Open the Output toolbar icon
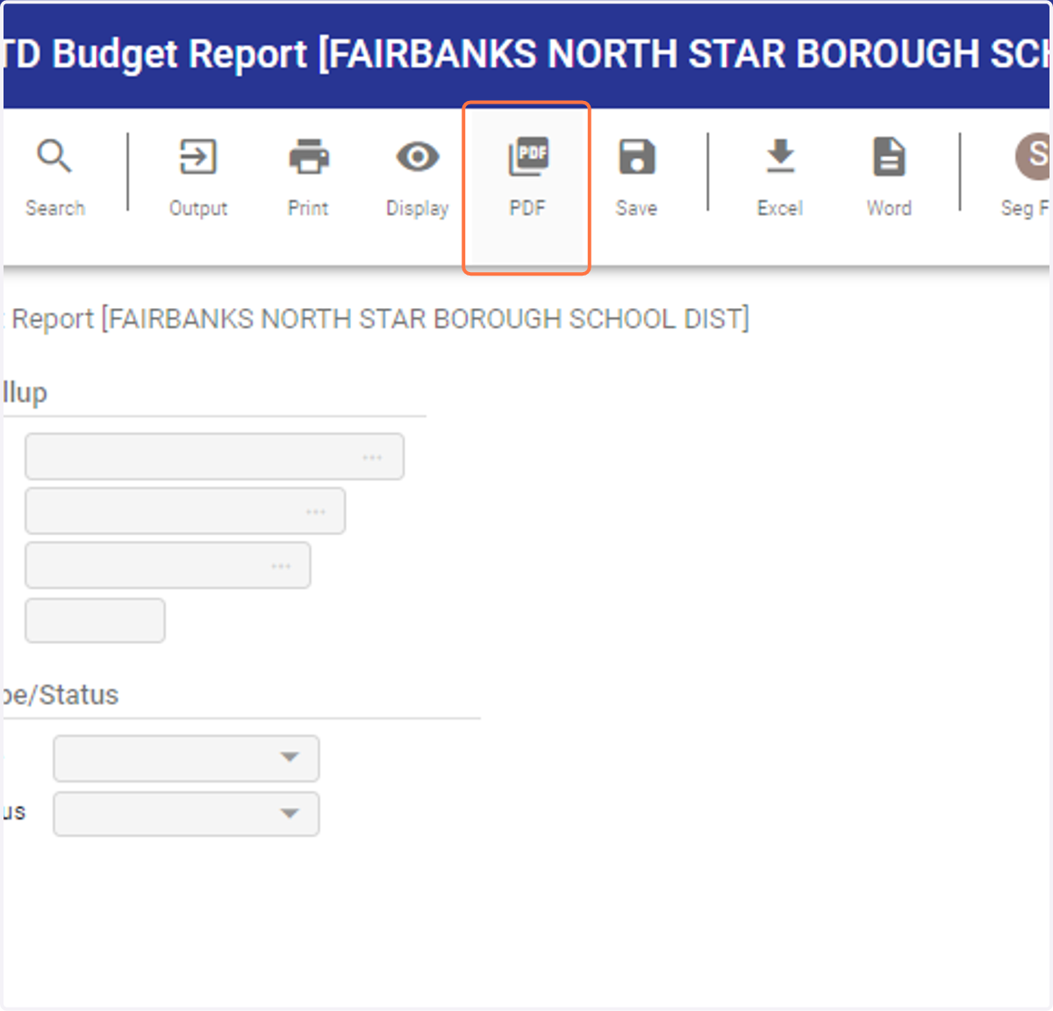Image resolution: width=1053 pixels, height=1011 pixels. pos(197,158)
